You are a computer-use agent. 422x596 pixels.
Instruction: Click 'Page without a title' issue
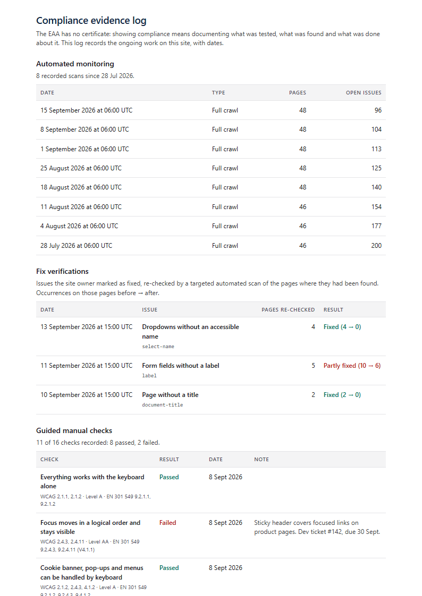170,395
